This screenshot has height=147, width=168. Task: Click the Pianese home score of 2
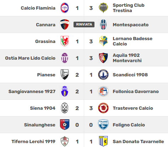coord(77,75)
